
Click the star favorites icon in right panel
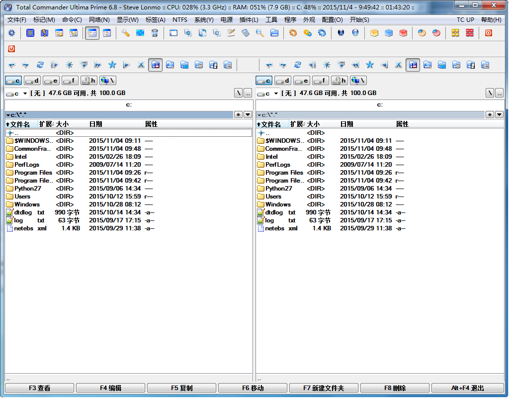point(370,65)
